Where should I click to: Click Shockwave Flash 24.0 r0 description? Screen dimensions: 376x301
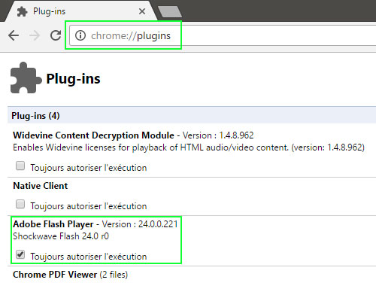click(61, 236)
